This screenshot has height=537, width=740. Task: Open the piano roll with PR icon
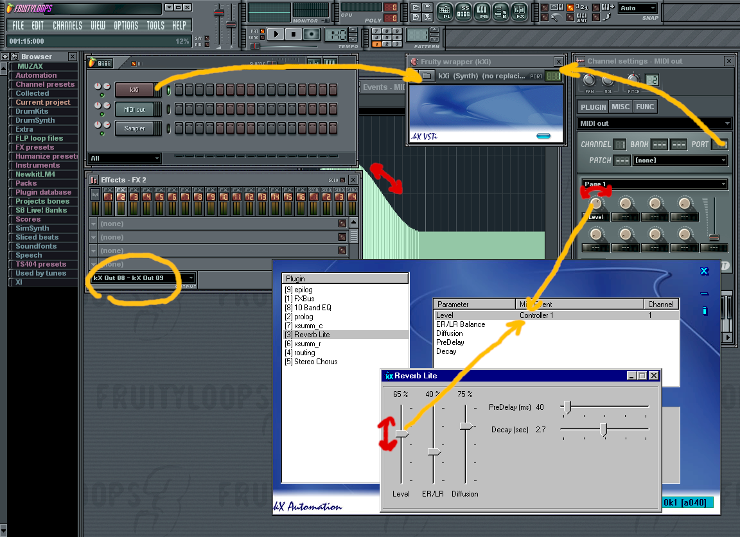click(482, 12)
